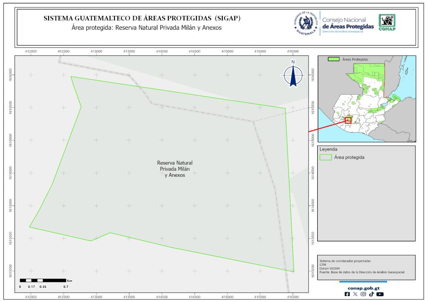Image resolution: width=428 pixels, height=302 pixels.
Task: Click the green CONAP monkey logo
Action: point(387,23)
